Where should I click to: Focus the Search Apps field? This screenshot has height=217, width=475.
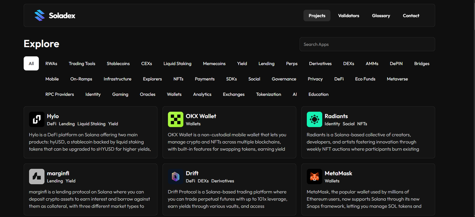point(367,44)
